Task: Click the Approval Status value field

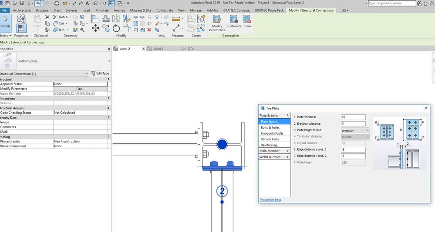Action: (x=80, y=84)
